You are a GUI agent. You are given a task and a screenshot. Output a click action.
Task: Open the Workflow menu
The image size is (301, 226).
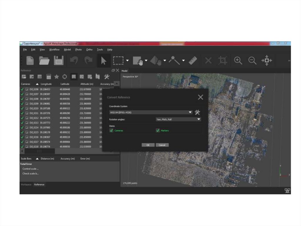(54, 50)
